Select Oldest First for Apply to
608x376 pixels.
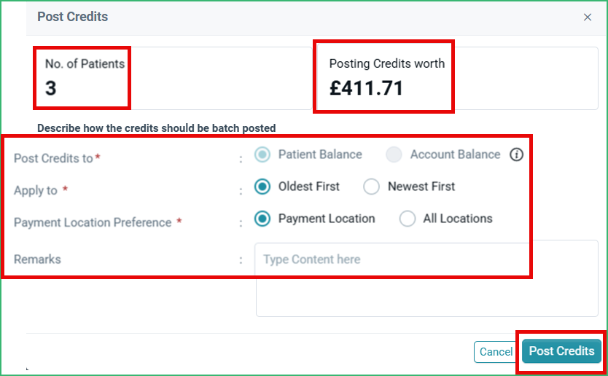pos(262,187)
